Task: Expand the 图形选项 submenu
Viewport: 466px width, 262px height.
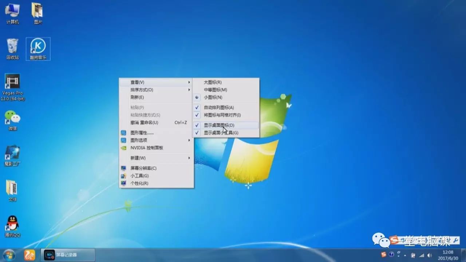Action: [x=156, y=140]
